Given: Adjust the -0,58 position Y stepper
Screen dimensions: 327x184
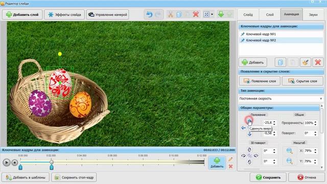Looking at the screenshot, I should coord(274,133).
